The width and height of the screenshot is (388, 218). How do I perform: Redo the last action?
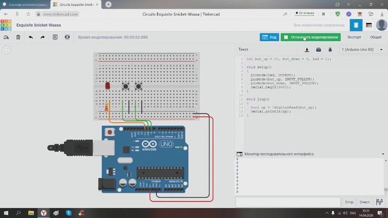click(x=42, y=37)
